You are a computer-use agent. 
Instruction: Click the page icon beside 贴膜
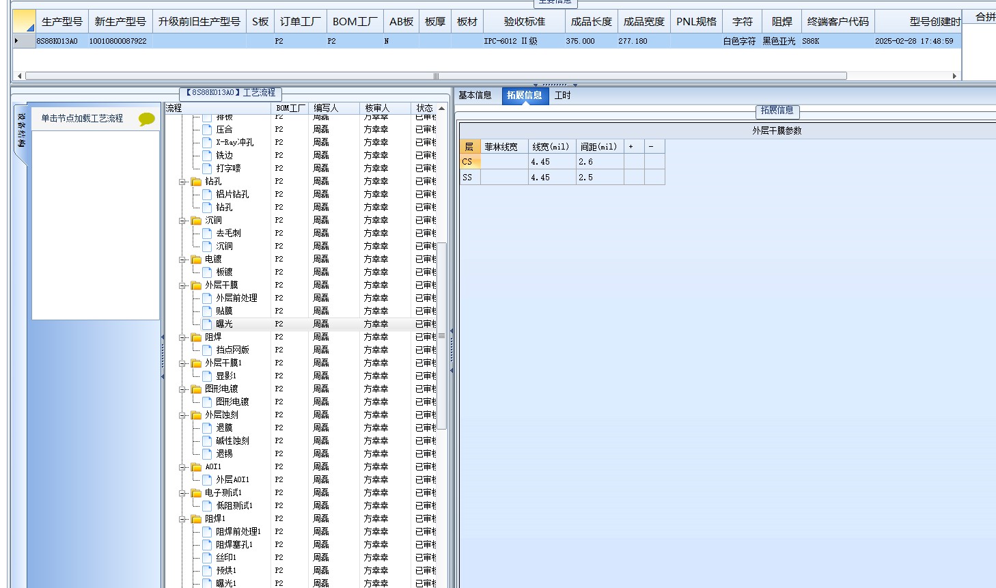[207, 311]
